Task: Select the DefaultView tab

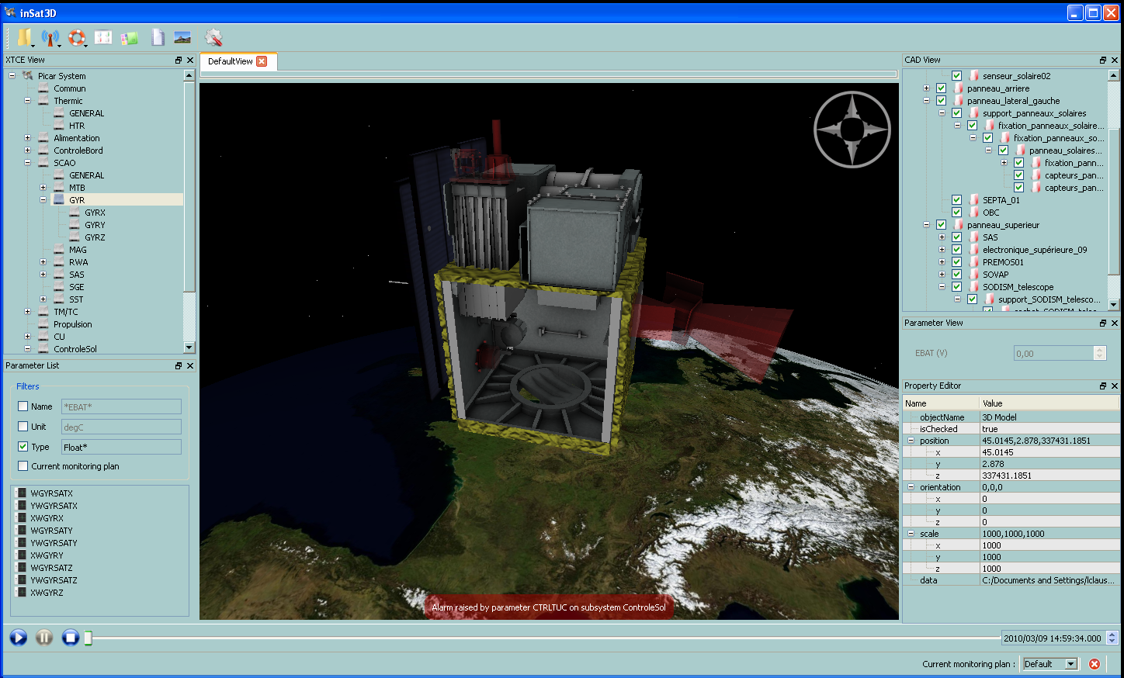Action: click(230, 61)
